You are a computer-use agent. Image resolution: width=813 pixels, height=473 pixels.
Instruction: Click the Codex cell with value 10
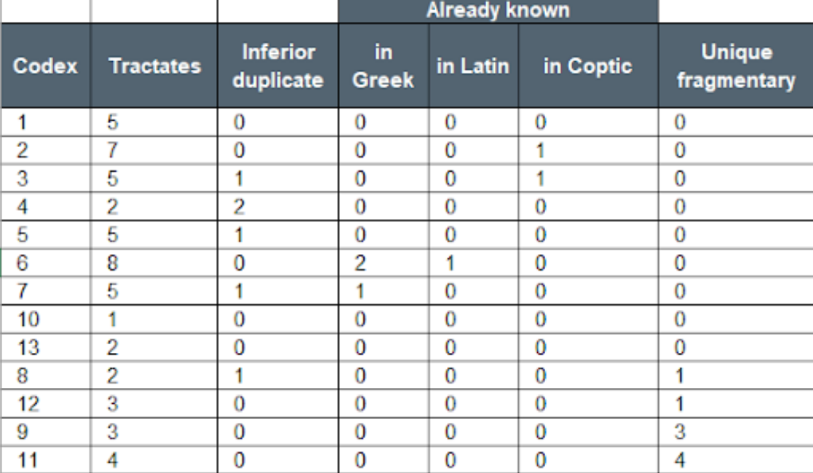click(x=45, y=319)
